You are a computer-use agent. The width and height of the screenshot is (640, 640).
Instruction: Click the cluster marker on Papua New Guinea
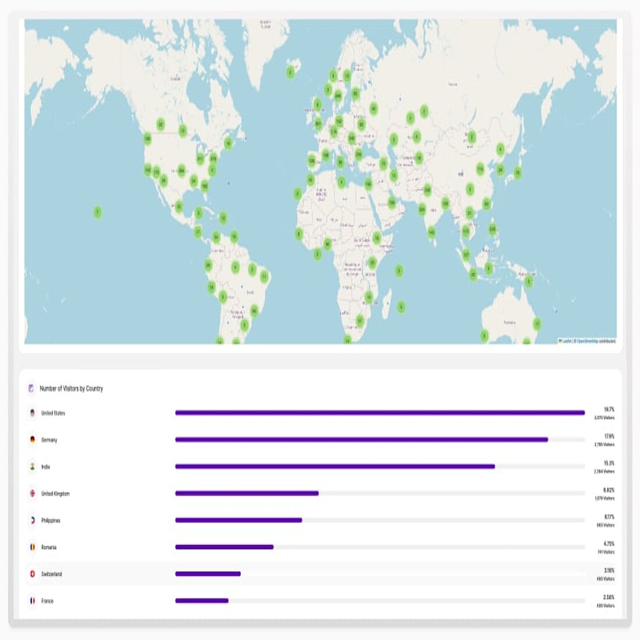tap(528, 282)
